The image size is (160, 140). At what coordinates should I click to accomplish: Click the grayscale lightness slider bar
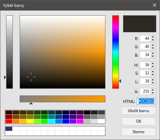click(9, 52)
